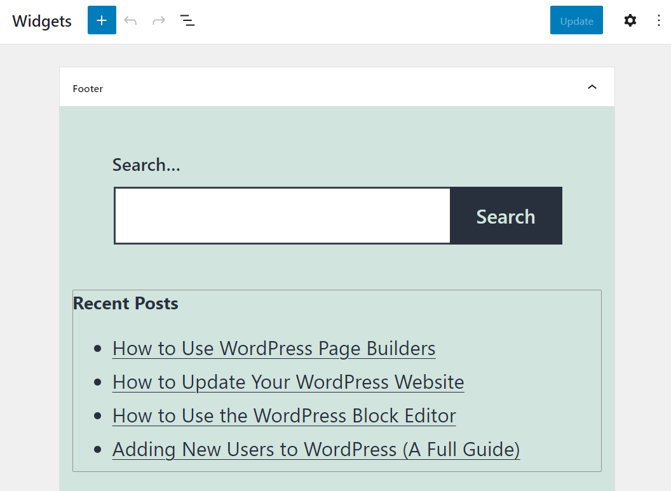
Task: Click the Widgets title in the header
Action: pyautogui.click(x=41, y=21)
